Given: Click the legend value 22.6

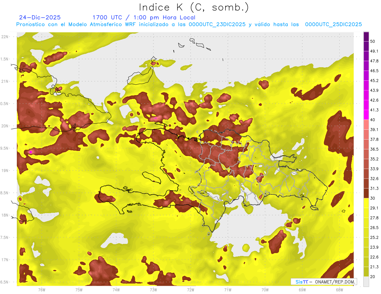Looking at the screenshot, I should pos(374,257).
